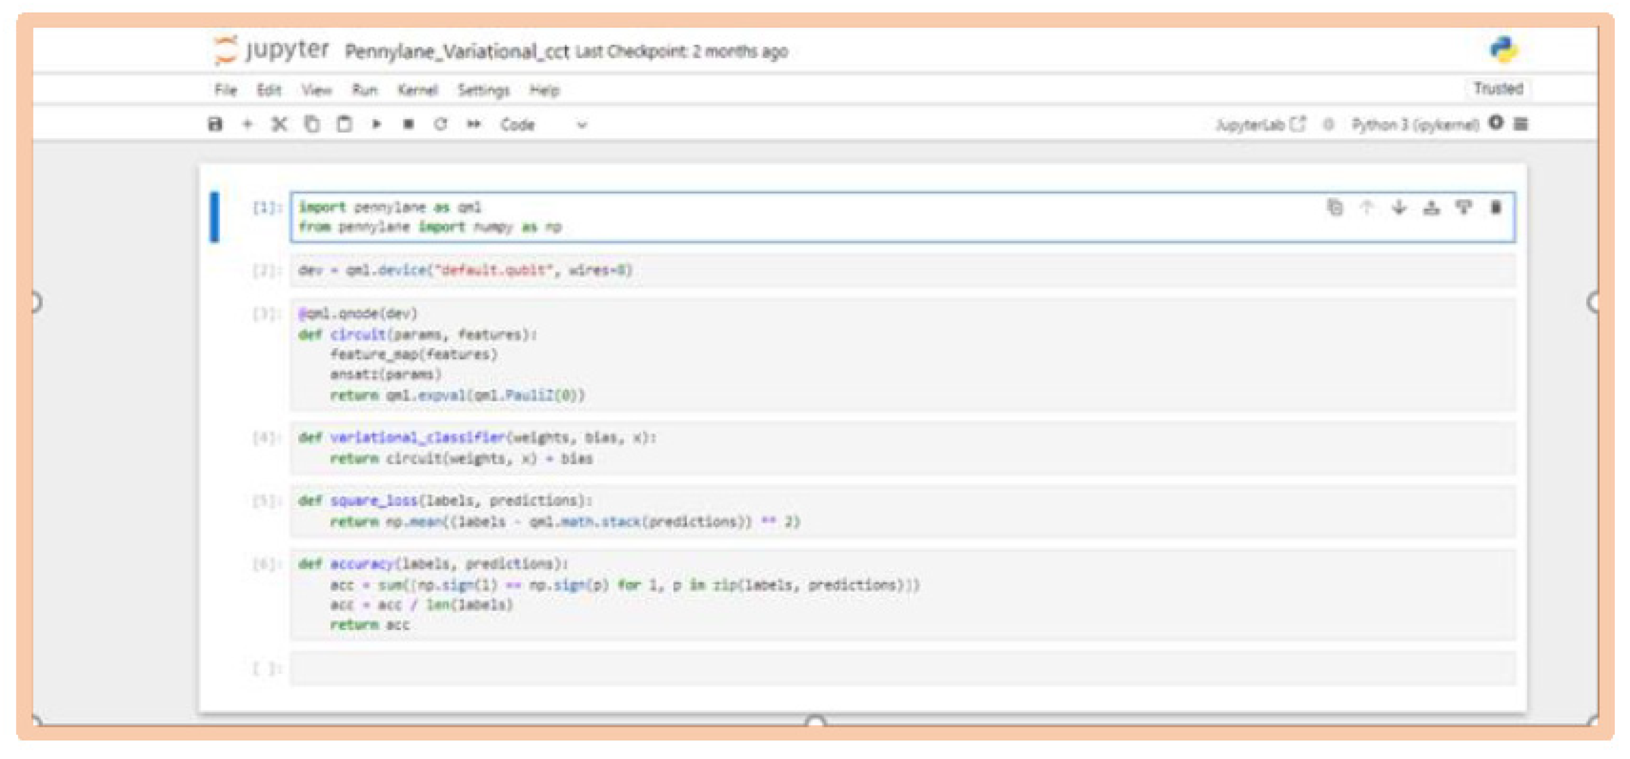Duplicate the import cell using copy icon

tap(1335, 208)
